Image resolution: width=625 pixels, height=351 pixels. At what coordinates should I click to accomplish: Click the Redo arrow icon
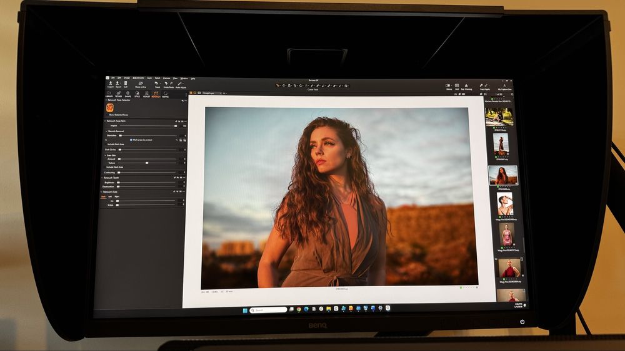coord(171,84)
